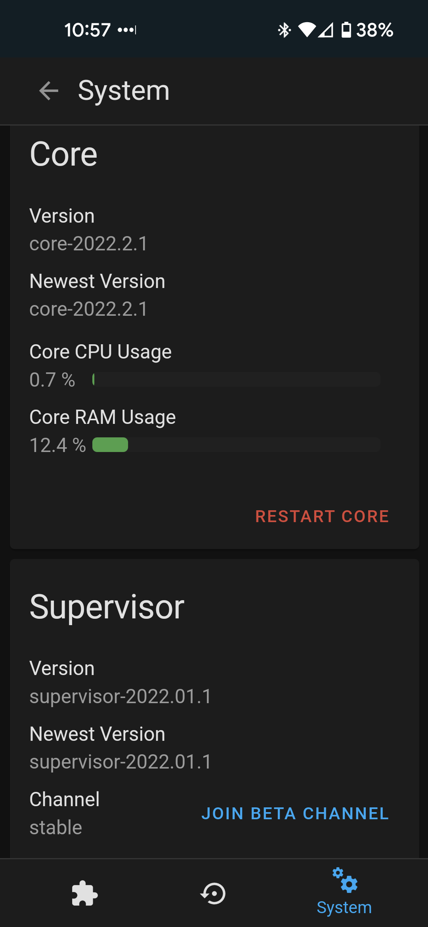Click the Core RAM Usage progress bar

tap(236, 445)
